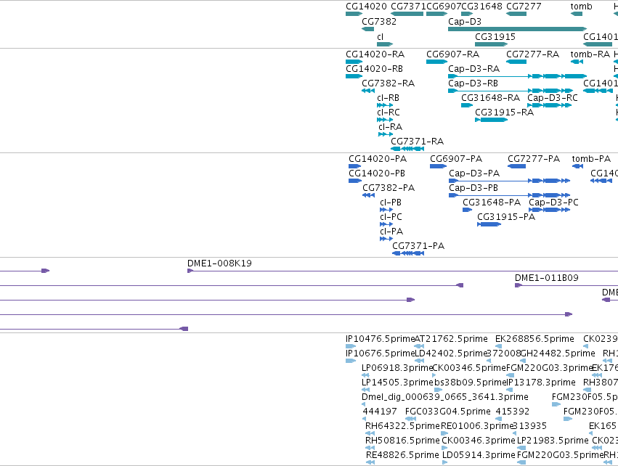The width and height of the screenshot is (618, 466).
Task: Open the cl-RA transcript label
Action: [390, 127]
